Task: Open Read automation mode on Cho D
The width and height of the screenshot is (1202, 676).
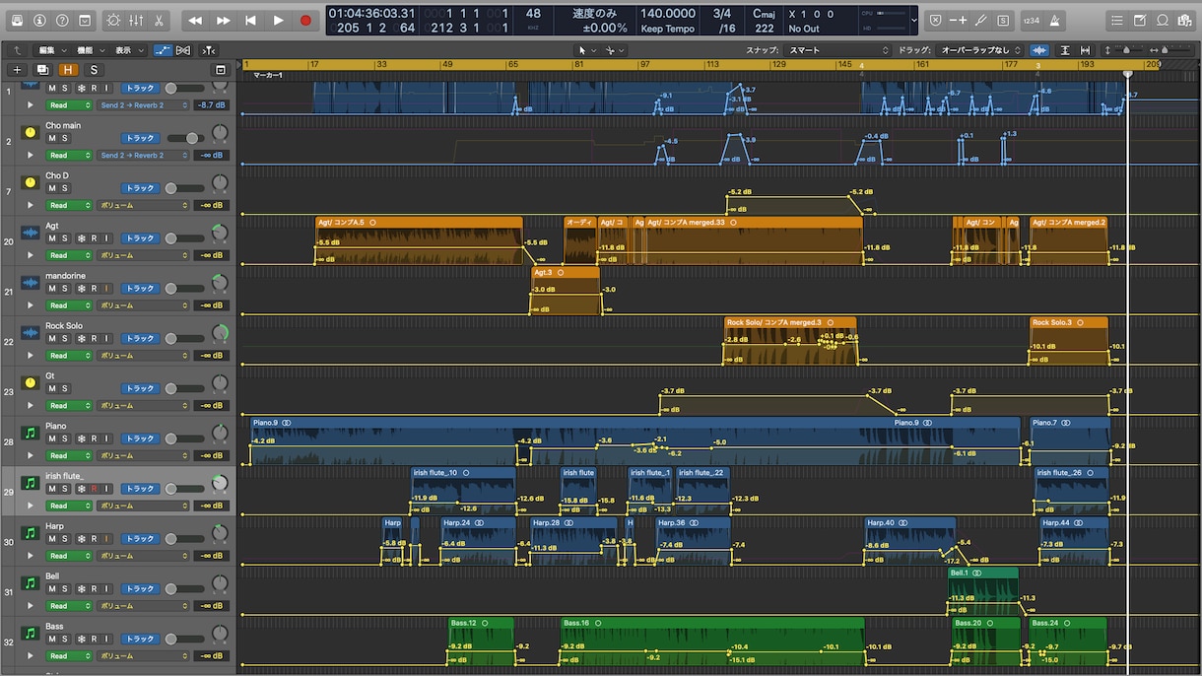Action: (x=69, y=205)
